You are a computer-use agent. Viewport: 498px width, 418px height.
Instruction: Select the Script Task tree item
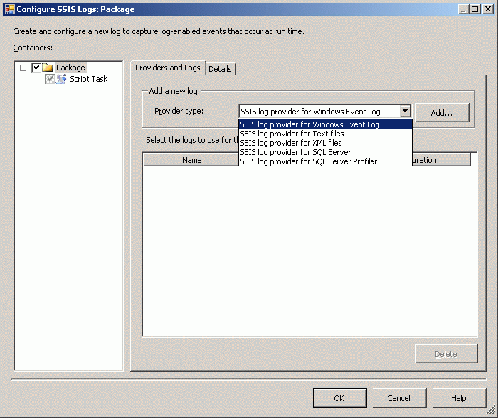[89, 79]
